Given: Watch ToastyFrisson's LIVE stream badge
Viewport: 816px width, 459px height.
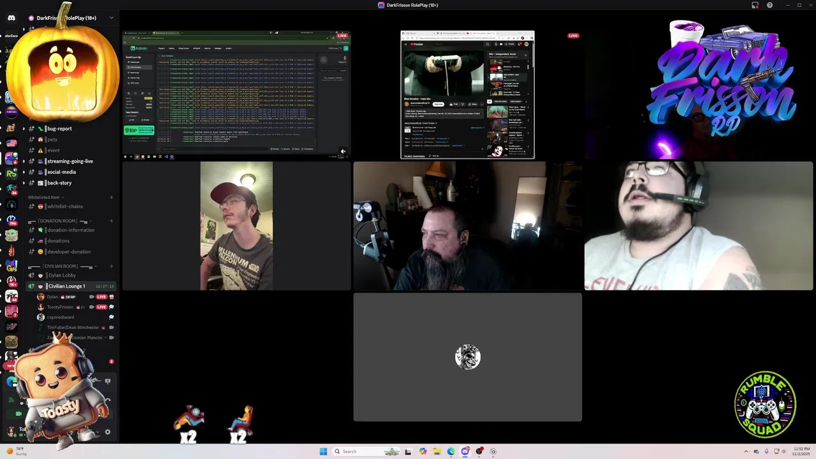Looking at the screenshot, I should tap(101, 307).
